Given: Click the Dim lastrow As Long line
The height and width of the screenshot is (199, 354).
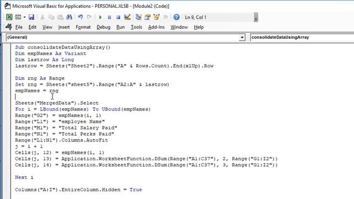Looking at the screenshot, I should click(x=44, y=60).
